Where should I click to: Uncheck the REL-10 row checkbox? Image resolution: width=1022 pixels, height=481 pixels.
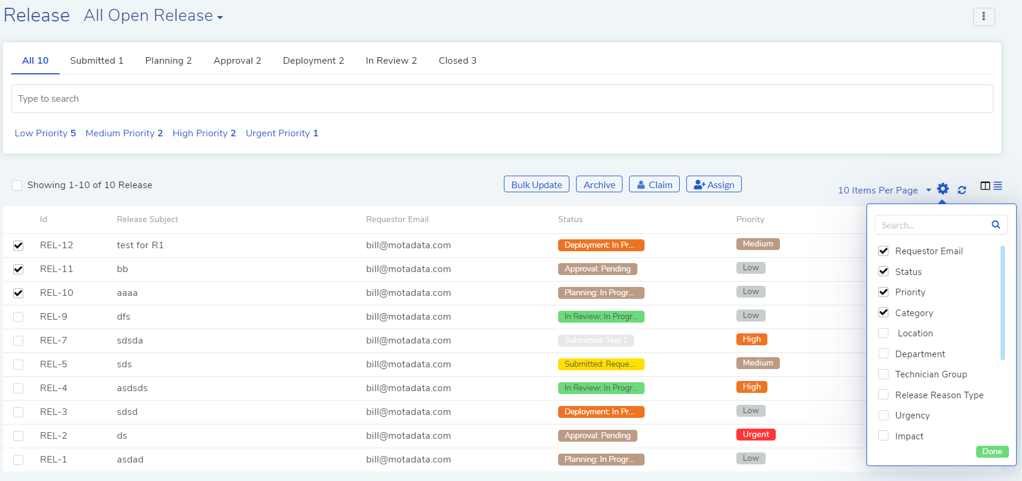[x=18, y=293]
